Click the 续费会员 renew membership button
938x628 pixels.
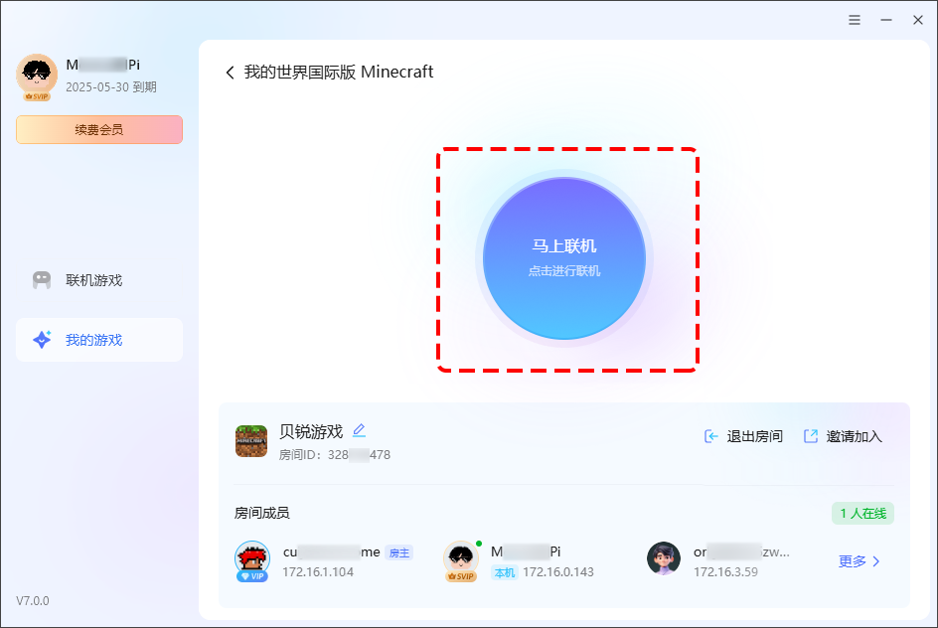tap(99, 130)
